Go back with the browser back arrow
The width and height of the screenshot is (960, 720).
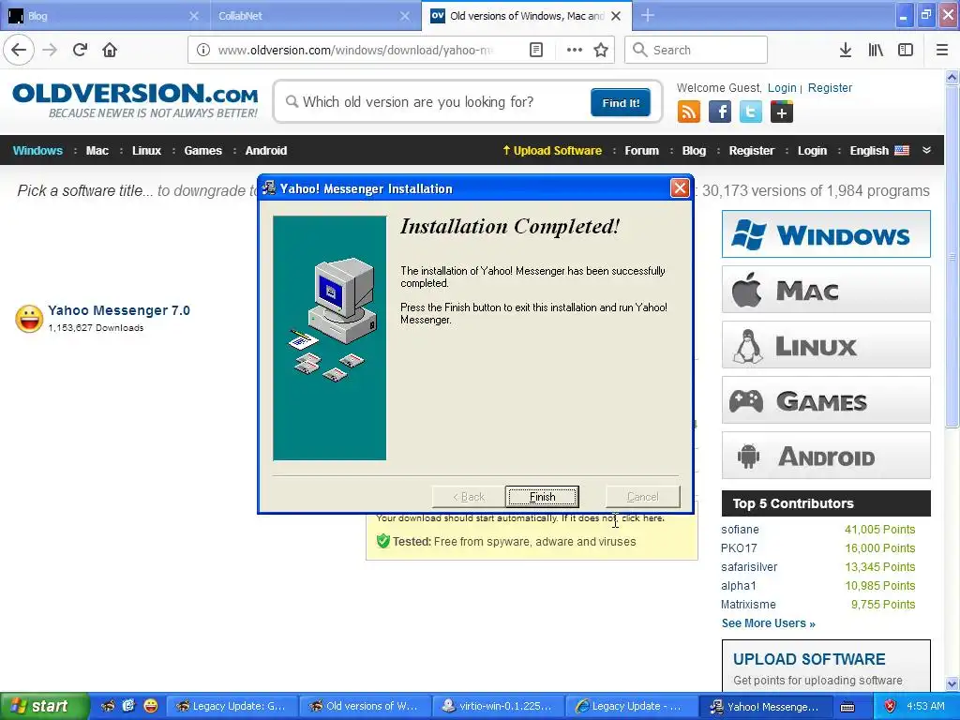tap(19, 50)
